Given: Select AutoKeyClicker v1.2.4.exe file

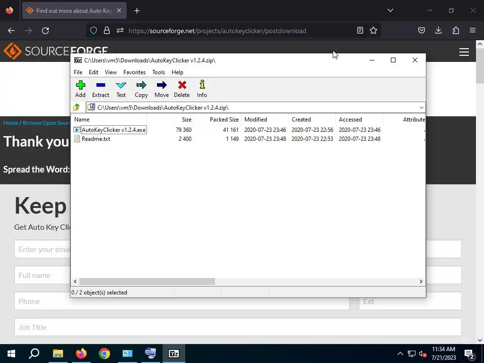Looking at the screenshot, I should 113,130.
